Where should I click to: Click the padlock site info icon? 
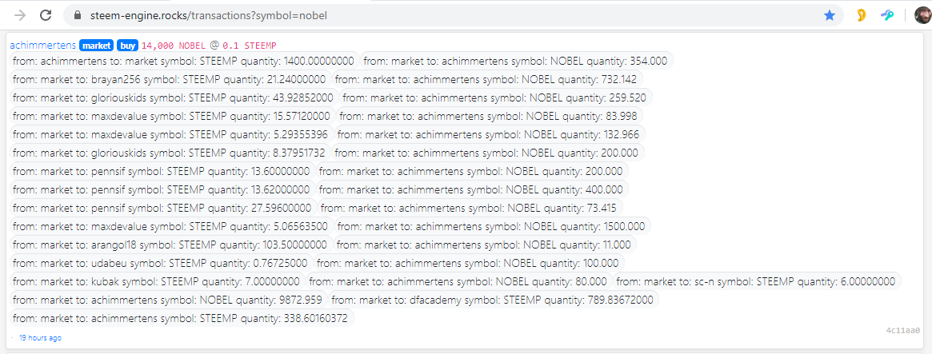click(78, 16)
